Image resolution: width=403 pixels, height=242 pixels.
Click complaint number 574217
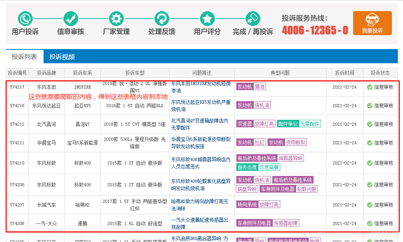pos(17,87)
